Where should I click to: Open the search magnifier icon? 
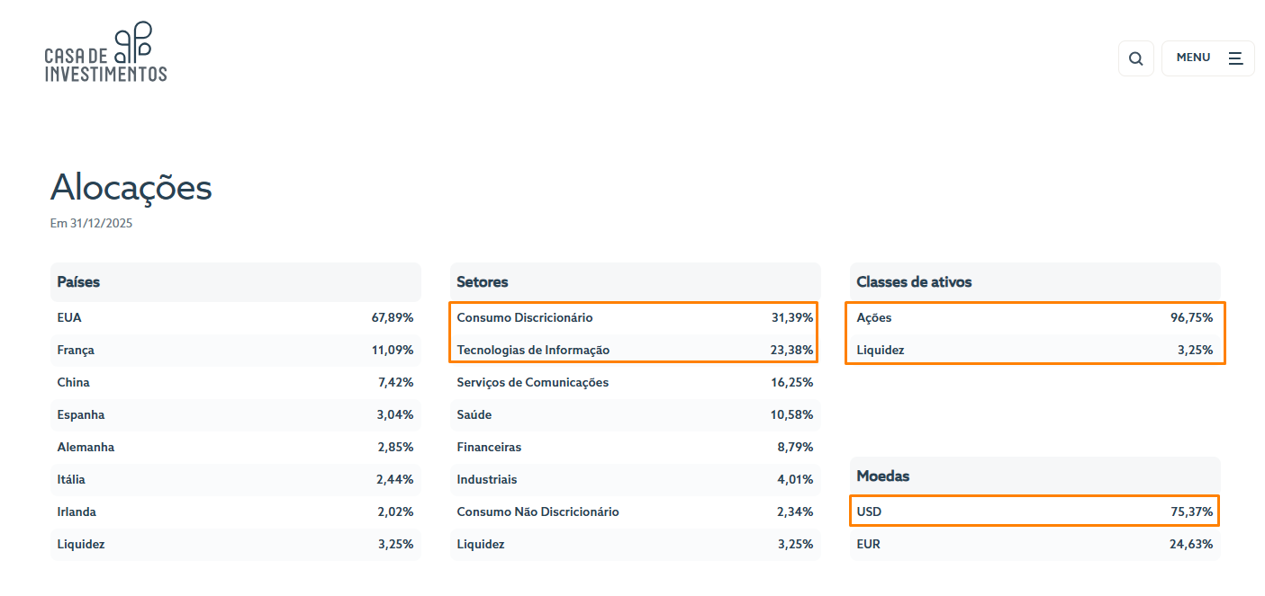[x=1135, y=58]
